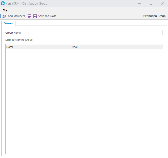Maximize the Distribution Group window
This screenshot has width=168, height=158.
151,4
